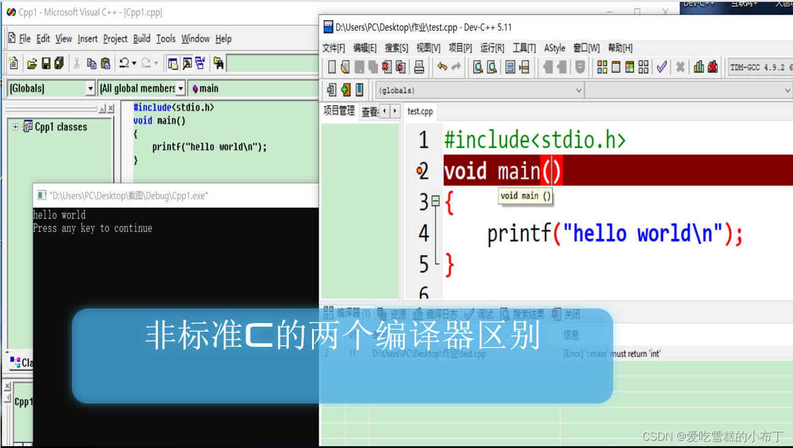Click the Close file red-X icon in Dev-C++
Image resolution: width=793 pixels, height=448 pixels.
coord(386,67)
